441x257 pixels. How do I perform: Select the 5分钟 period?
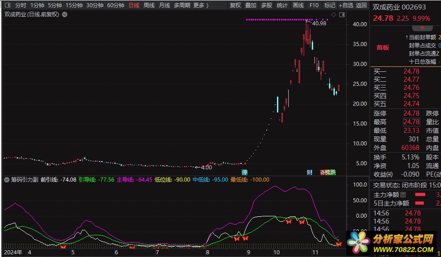[x=55, y=5]
